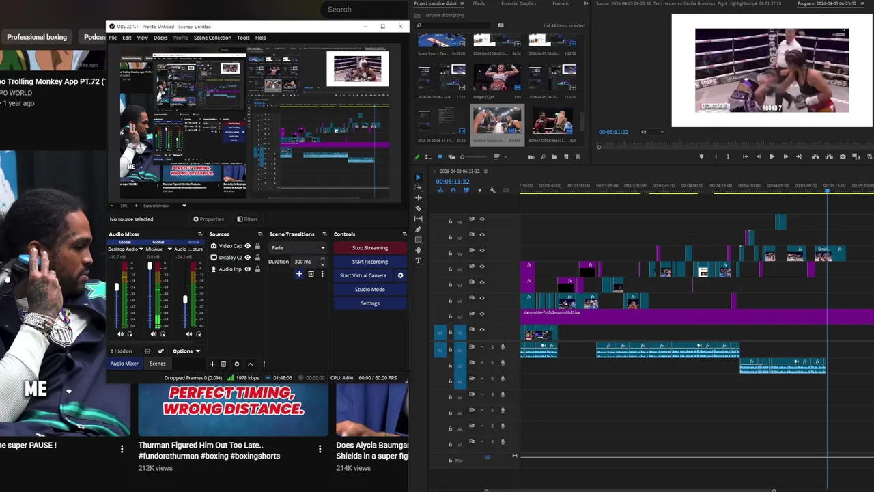Click Lift button in Program monitor
874x492 pixels.
point(815,156)
